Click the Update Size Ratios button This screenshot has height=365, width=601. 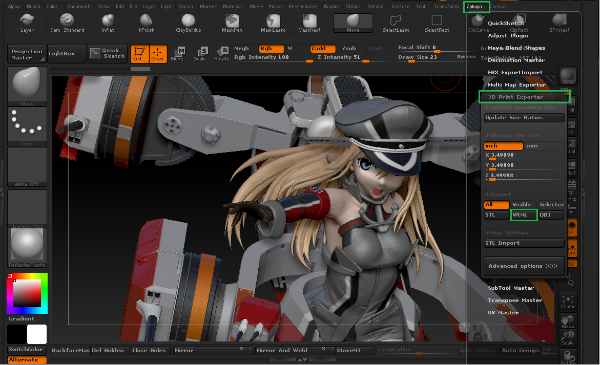coord(523,118)
